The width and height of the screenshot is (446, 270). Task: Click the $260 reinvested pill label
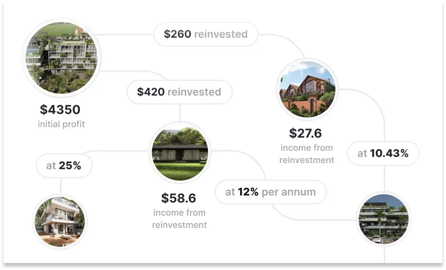click(x=205, y=34)
